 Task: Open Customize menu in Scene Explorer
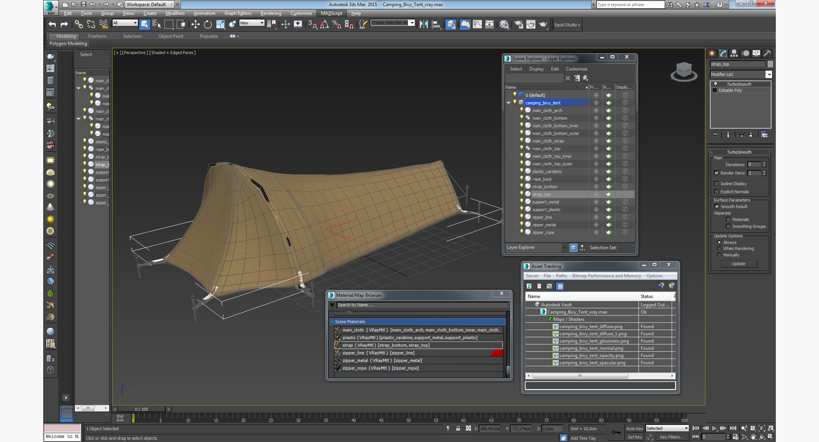577,69
